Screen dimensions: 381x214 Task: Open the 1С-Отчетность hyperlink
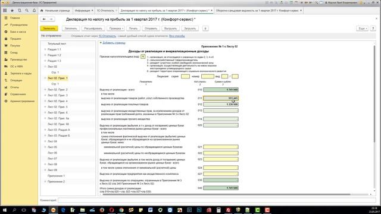[x=107, y=36]
